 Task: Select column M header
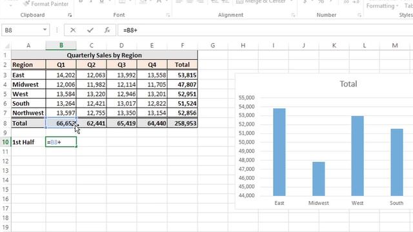pos(394,46)
